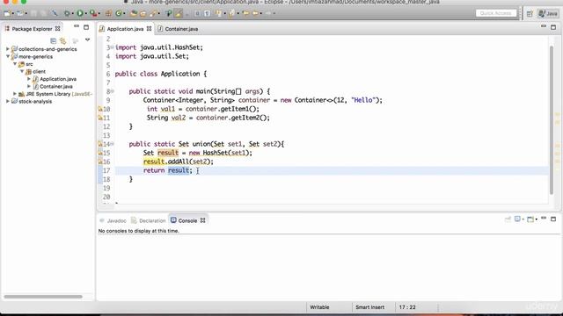Click the Quick Access search field
The image size is (563, 316).
tap(496, 13)
